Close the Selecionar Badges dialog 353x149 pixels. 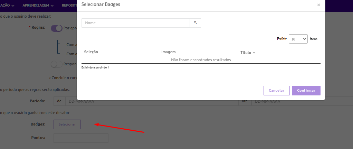[318, 5]
